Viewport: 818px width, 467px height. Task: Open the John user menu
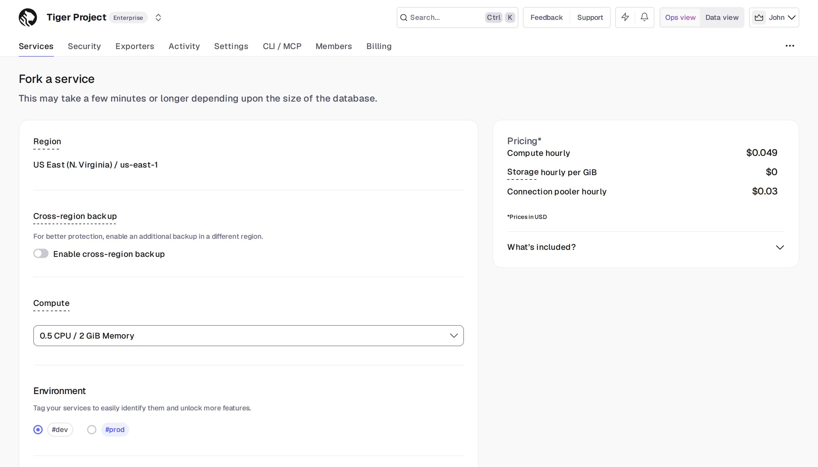(774, 17)
